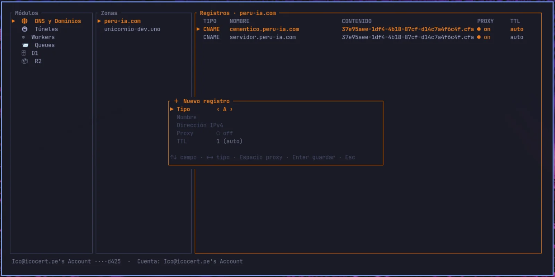
Task: Click the 'Espacio proxy' hint
Action: [261, 157]
